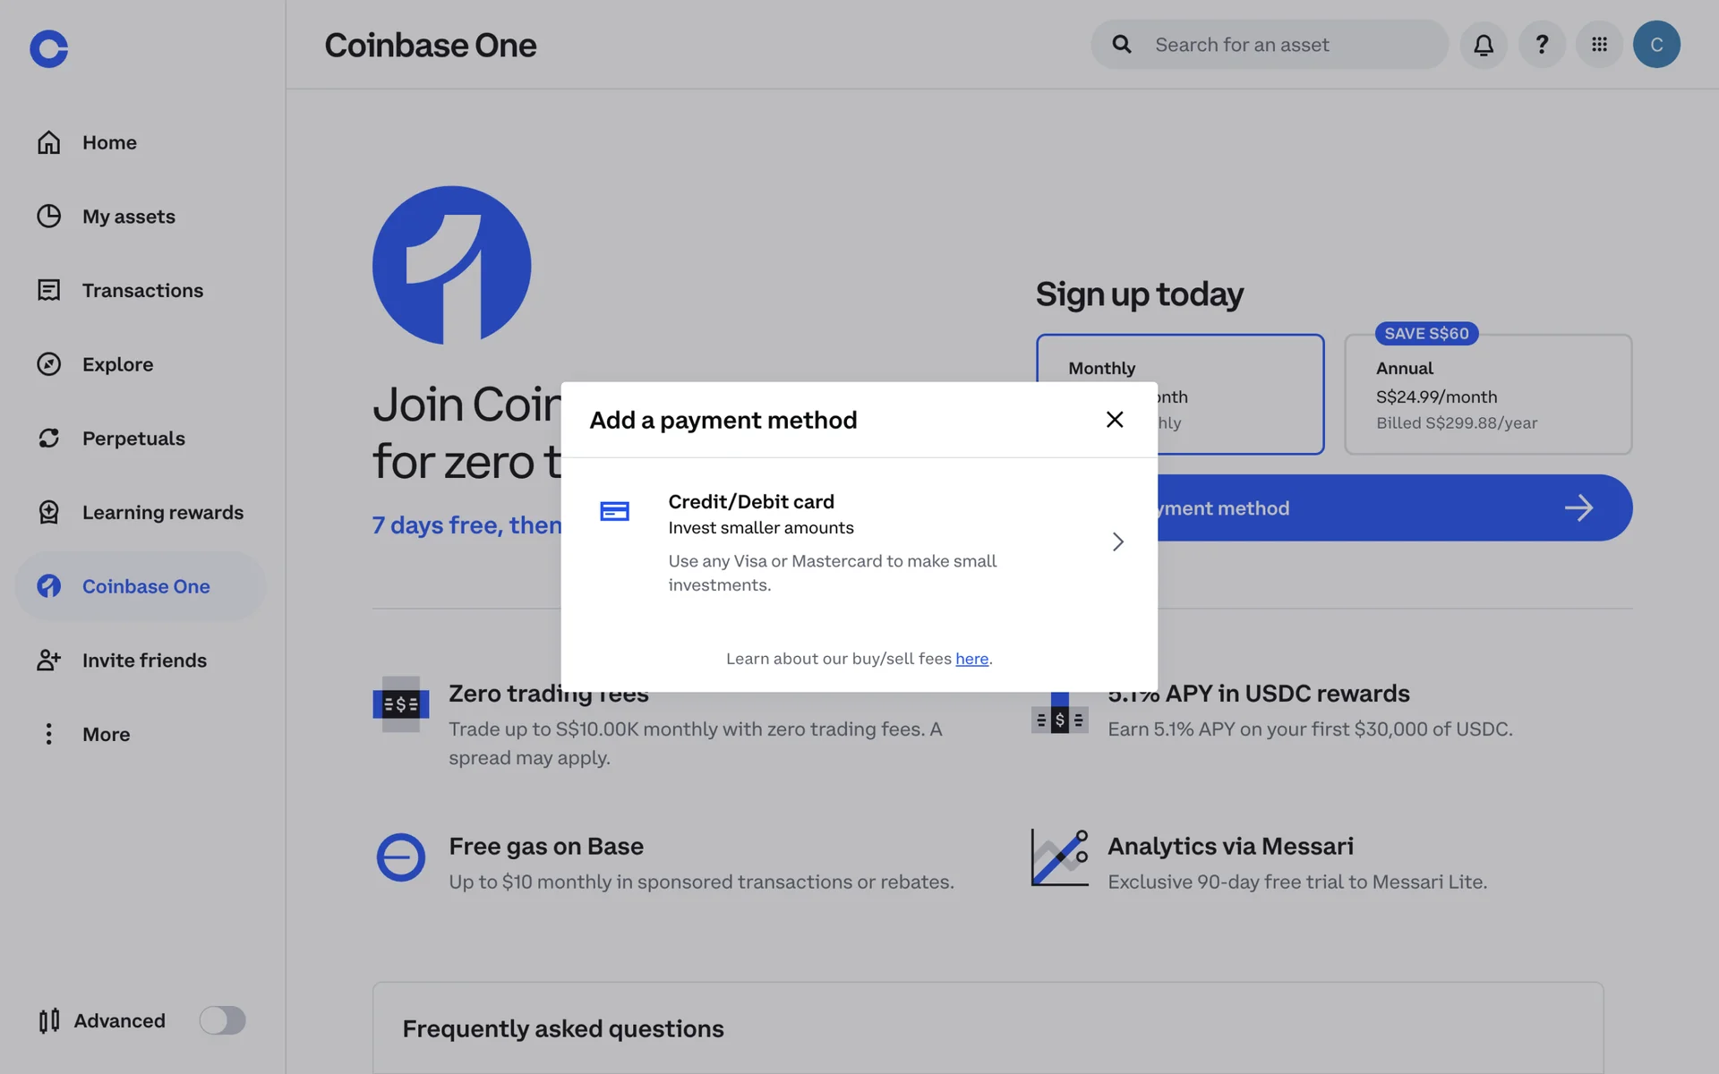The image size is (1719, 1074).
Task: Select the Monthly plan option
Action: [x=1180, y=394]
